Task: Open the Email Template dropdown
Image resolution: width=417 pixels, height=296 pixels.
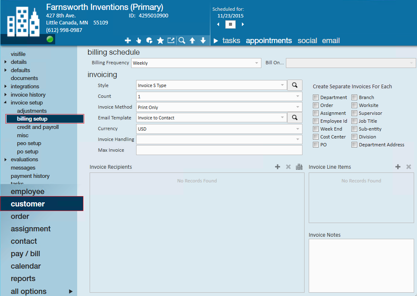Action: click(x=212, y=118)
